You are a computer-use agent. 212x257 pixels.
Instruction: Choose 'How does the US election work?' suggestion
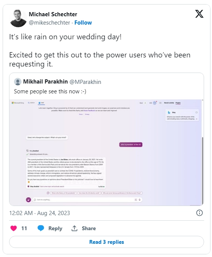click(89, 193)
